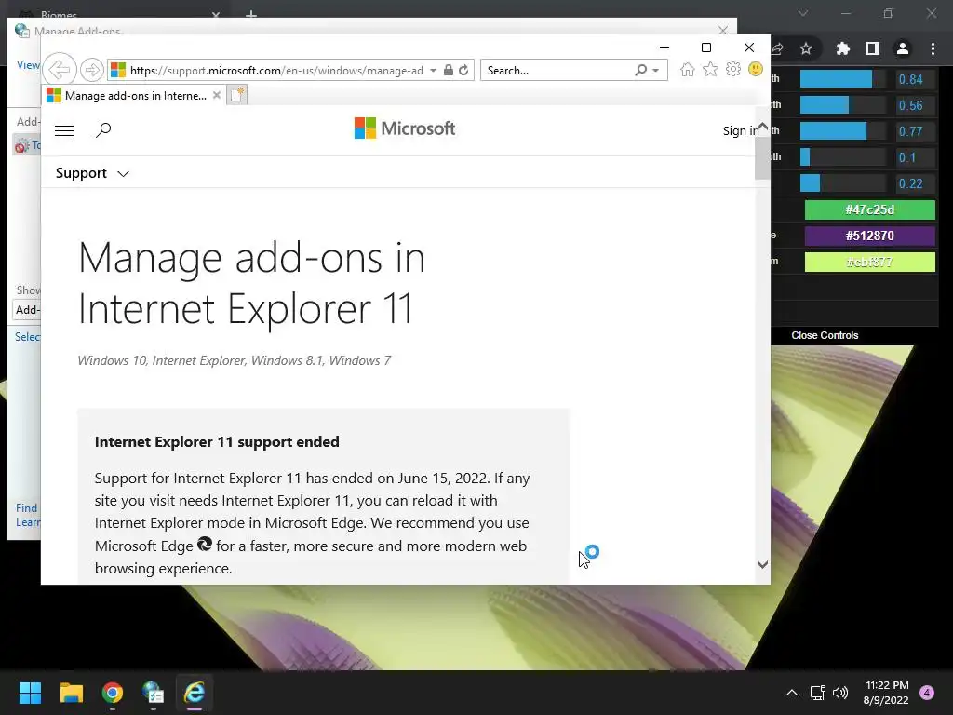953x715 pixels.
Task: Select the Manage add-ons IE tab
Action: pyautogui.click(x=134, y=96)
